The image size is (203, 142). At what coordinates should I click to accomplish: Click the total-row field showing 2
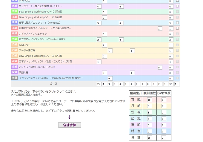160,84
